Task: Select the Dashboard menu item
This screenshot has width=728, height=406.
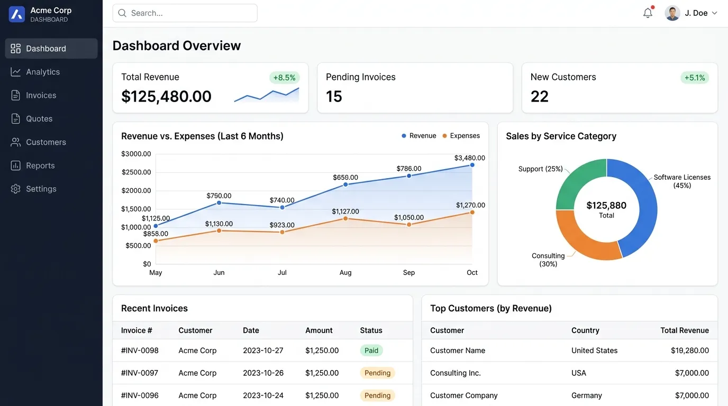Action: click(51, 48)
